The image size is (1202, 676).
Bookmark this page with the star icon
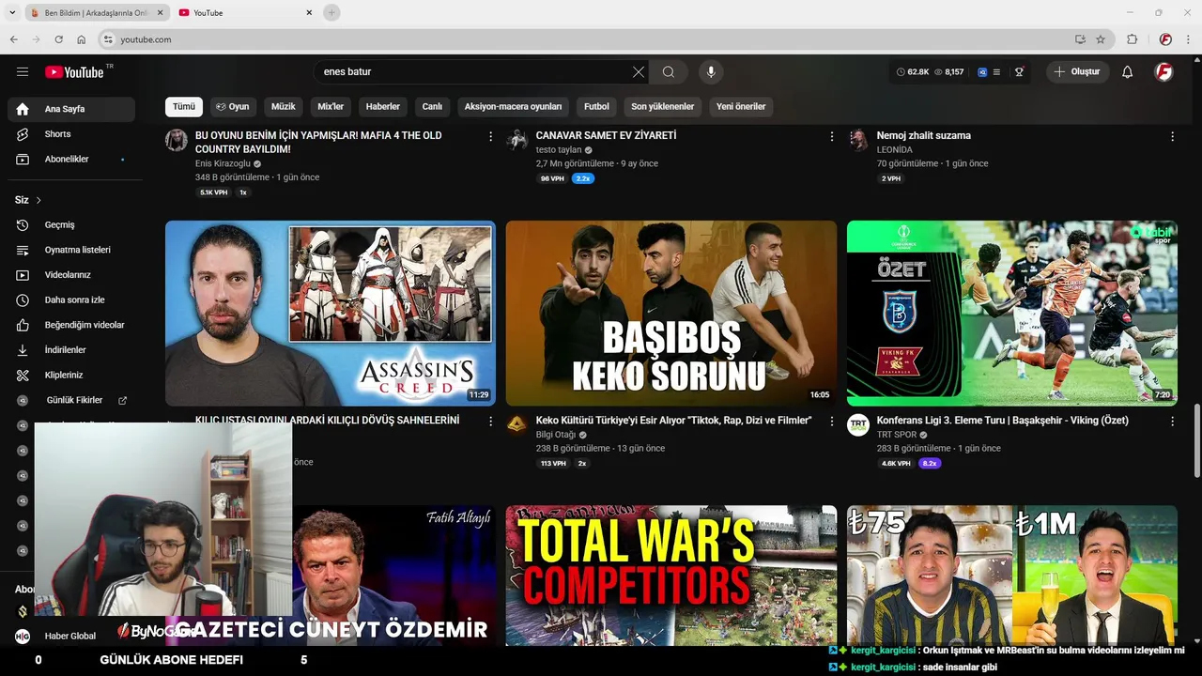tap(1101, 39)
